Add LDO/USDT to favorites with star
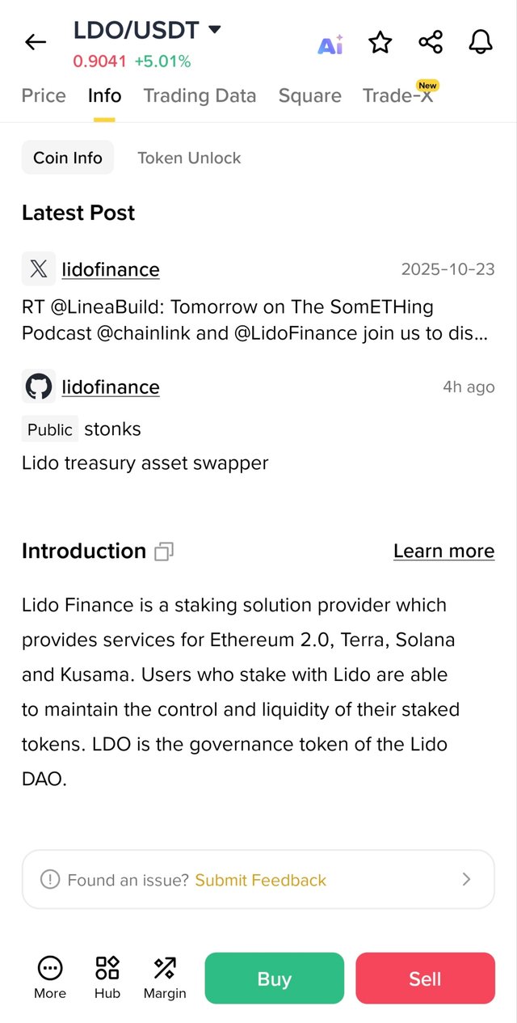Screen dimensions: 517x1023 click(380, 42)
